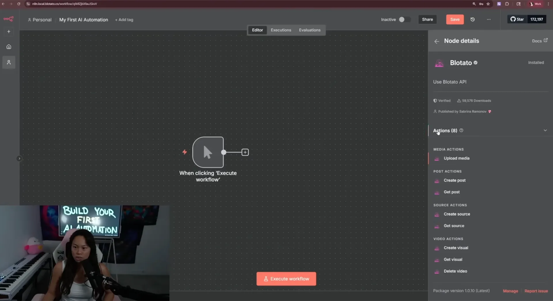Image resolution: width=553 pixels, height=301 pixels.
Task: Click the browser forward arrow
Action: (x=11, y=4)
